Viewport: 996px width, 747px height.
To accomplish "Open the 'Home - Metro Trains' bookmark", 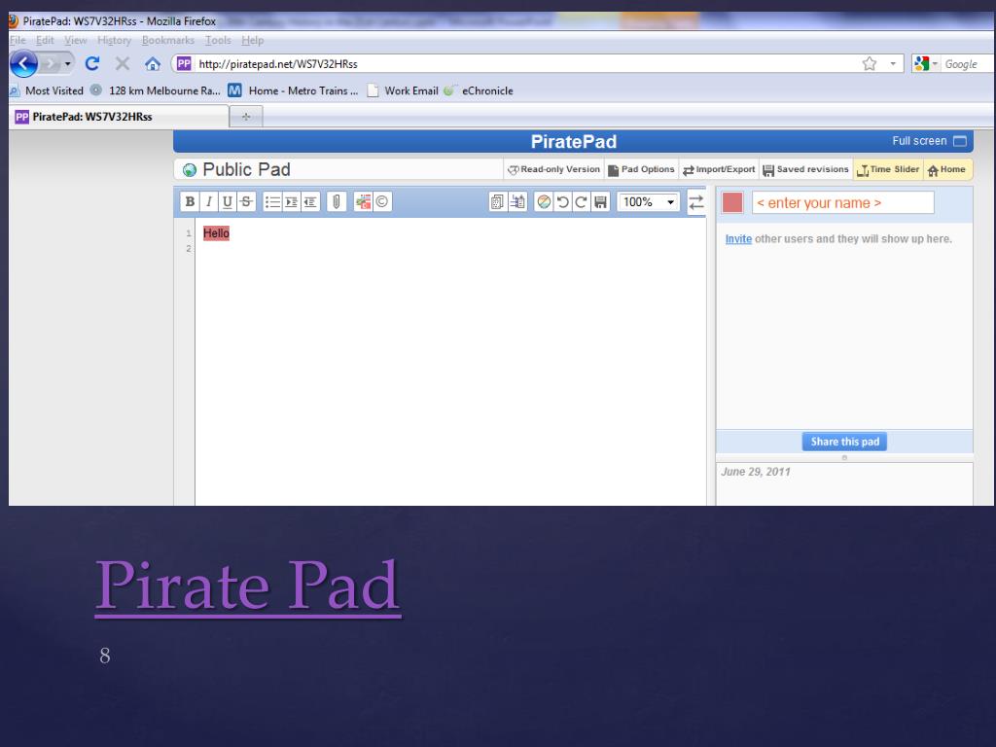I will [294, 90].
